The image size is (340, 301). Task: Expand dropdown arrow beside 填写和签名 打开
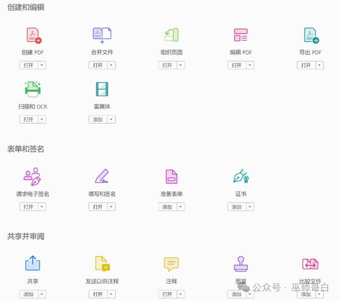pyautogui.click(x=112, y=206)
